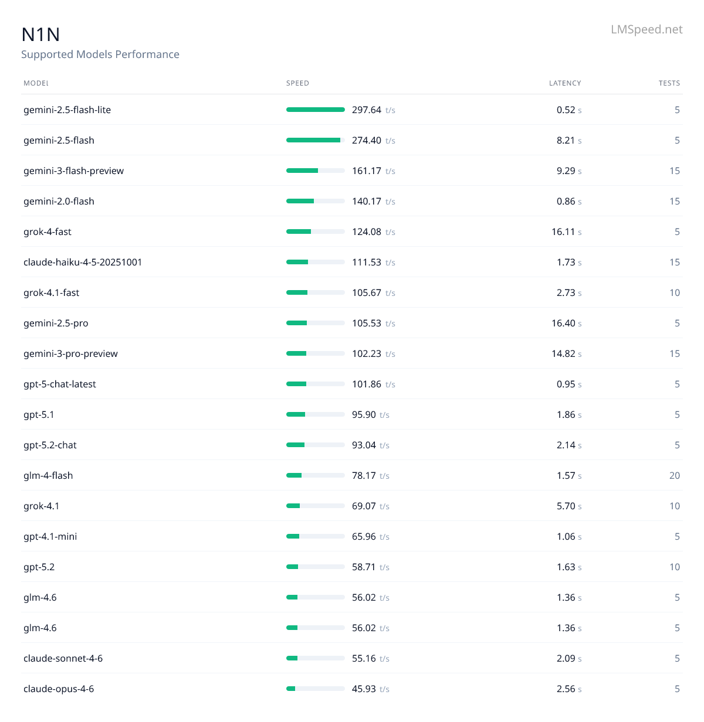Click the 140.17 t/s speed value
Viewport: 704px width, 722px height.
pyautogui.click(x=374, y=201)
